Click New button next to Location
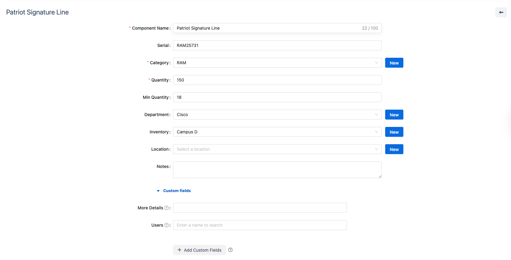This screenshot has height=260, width=511. point(394,149)
